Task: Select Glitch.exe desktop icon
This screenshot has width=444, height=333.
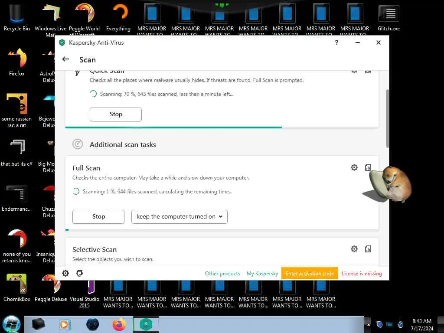Action: click(388, 17)
